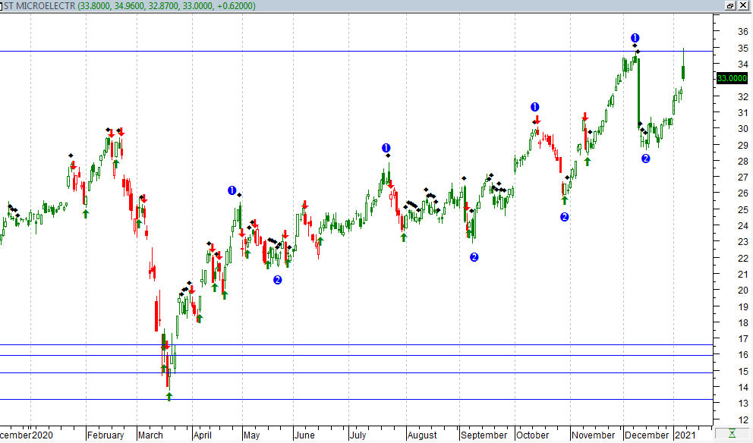Select the horizontal blue resistance line near 35
This screenshot has width=753, height=443.
pyautogui.click(x=355, y=51)
